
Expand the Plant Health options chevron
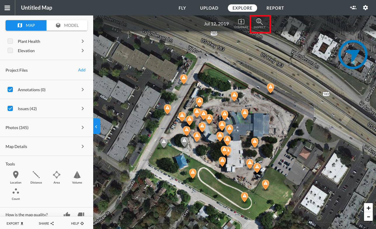tap(83, 41)
